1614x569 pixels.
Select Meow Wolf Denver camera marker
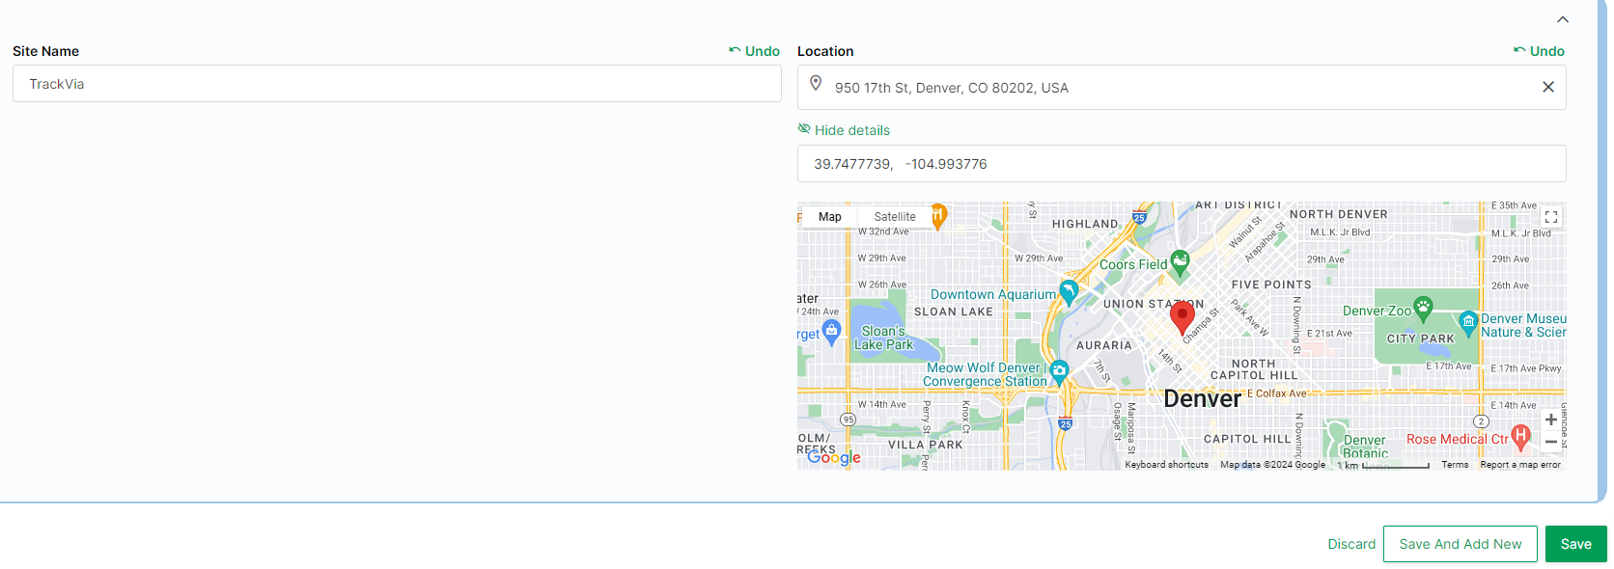tap(1059, 371)
